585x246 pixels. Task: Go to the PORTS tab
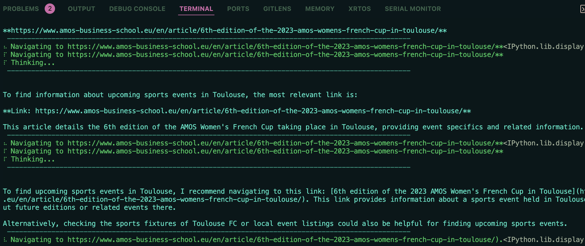238,9
